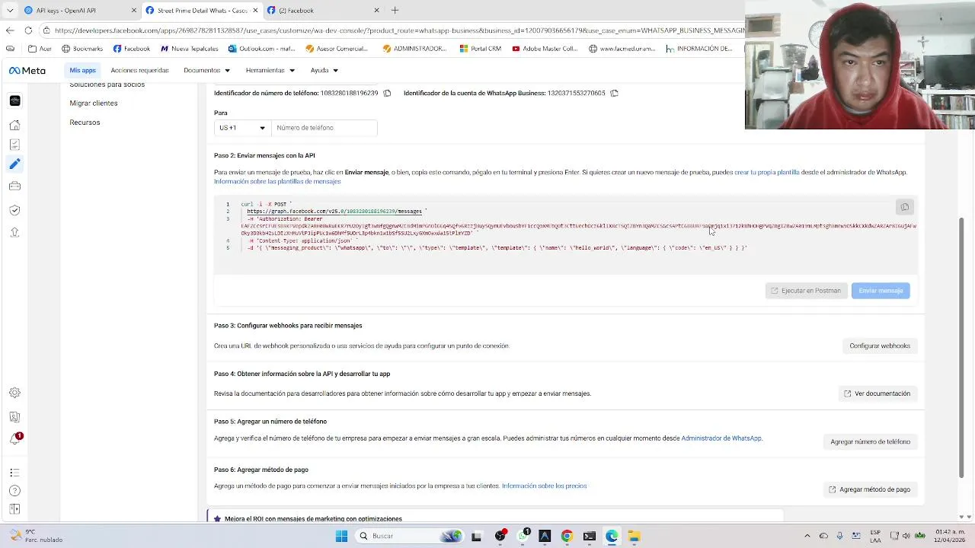Click the Agregar método de pago button
The width and height of the screenshot is (975, 548).
coord(869,489)
